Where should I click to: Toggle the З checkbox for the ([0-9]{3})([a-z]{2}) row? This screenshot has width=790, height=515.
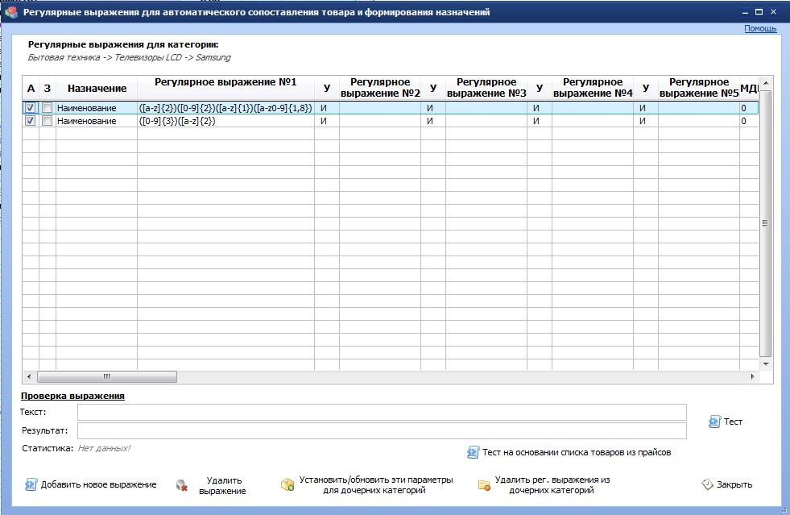pyautogui.click(x=47, y=121)
